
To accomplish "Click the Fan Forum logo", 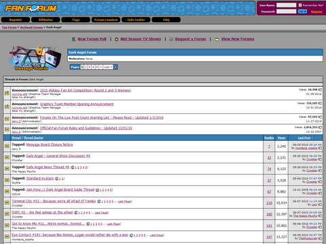I will point(31,8).
